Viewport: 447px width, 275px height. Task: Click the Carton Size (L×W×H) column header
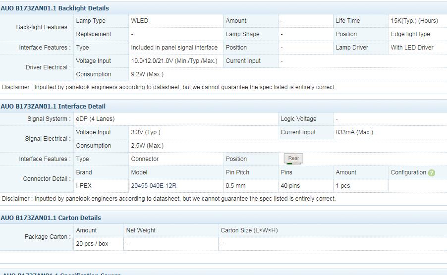point(249,230)
